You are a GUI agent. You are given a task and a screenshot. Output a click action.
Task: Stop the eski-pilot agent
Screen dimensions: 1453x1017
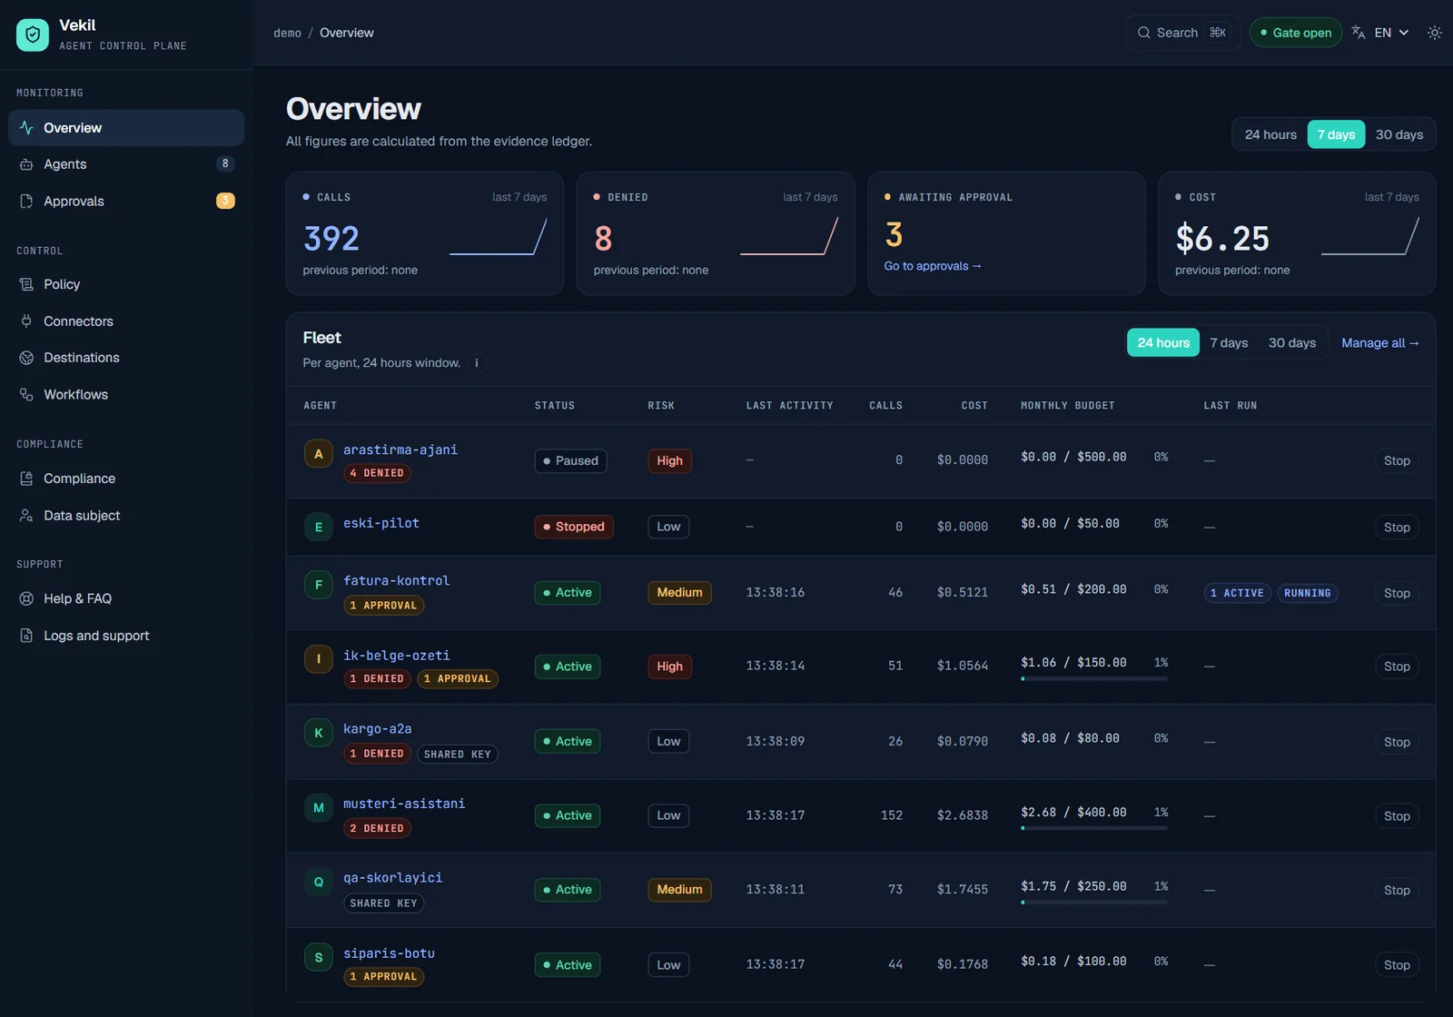(x=1397, y=527)
